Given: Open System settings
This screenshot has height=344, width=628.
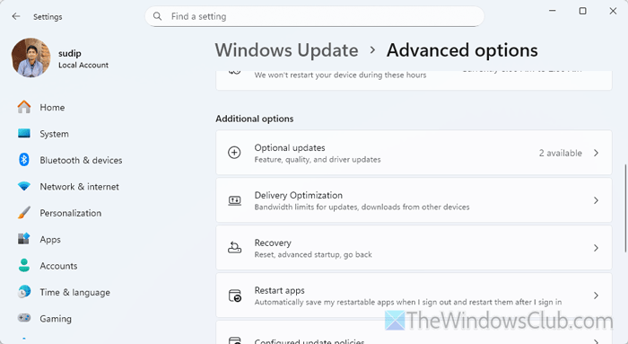Looking at the screenshot, I should (x=54, y=134).
